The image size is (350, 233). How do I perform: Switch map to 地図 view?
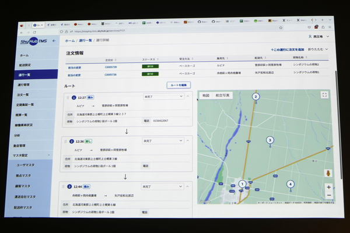(x=205, y=95)
